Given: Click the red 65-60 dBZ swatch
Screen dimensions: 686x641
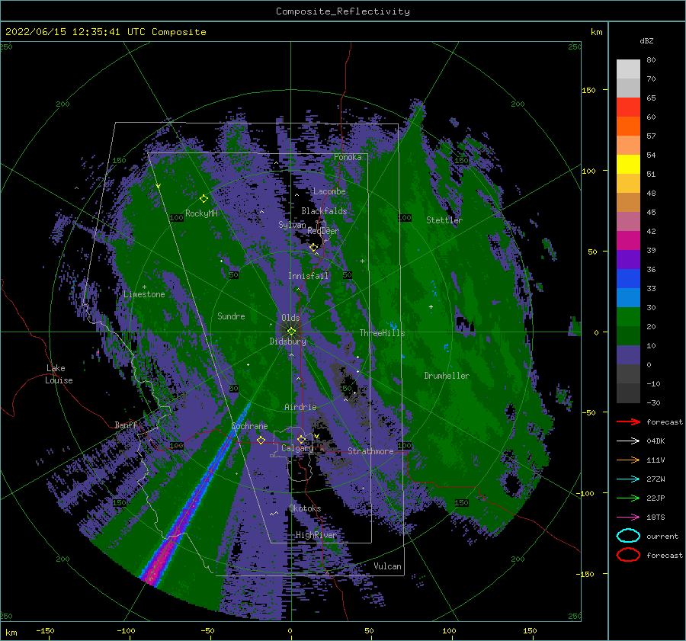Looking at the screenshot, I should point(628,107).
